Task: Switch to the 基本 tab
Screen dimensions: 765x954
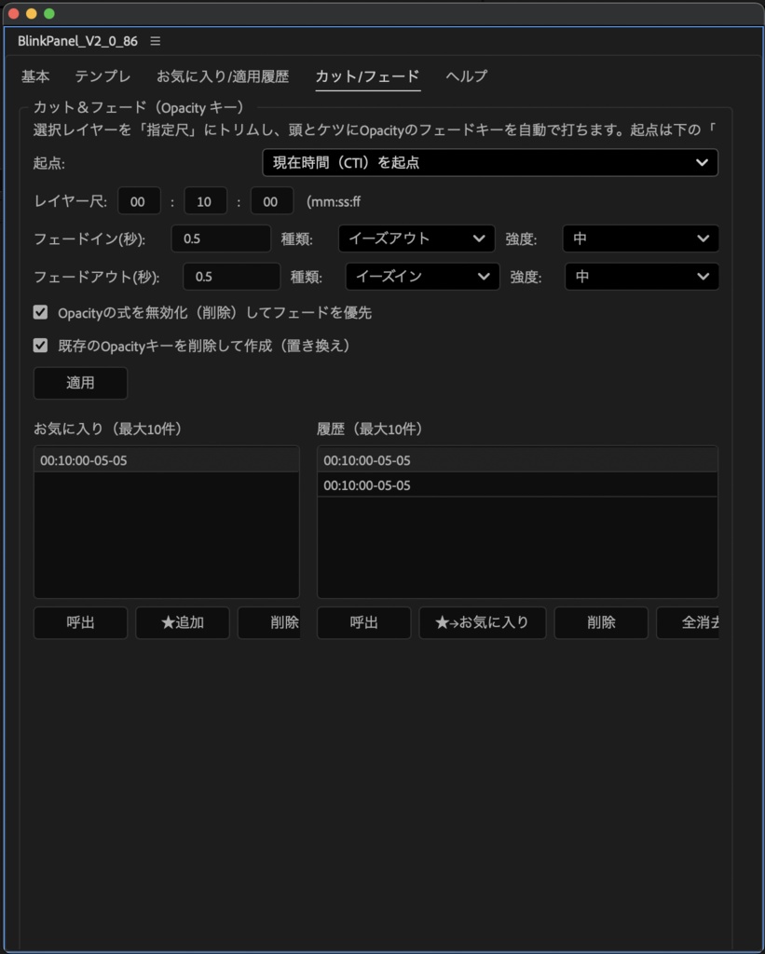Action: point(34,76)
